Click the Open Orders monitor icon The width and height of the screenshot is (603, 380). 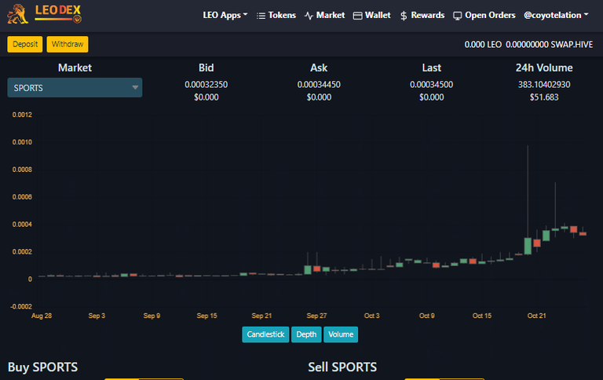pos(457,16)
